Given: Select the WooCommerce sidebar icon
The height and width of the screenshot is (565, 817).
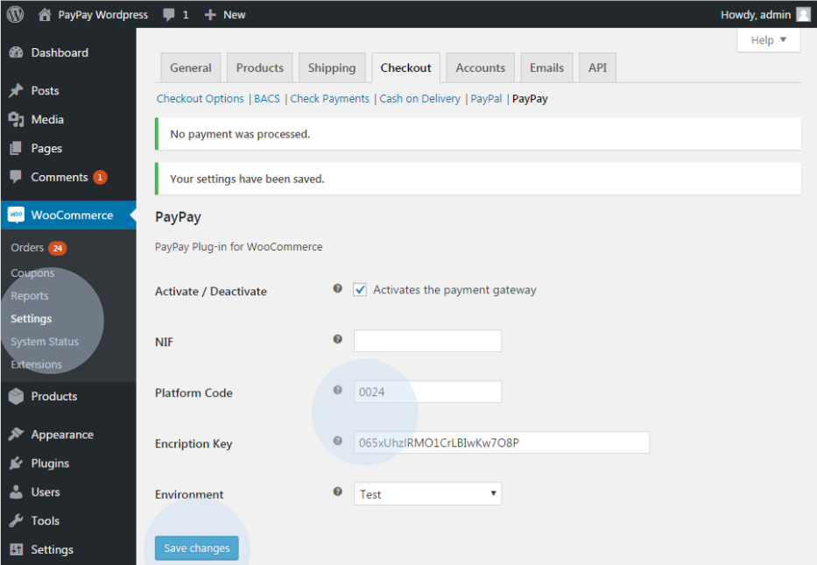Looking at the screenshot, I should point(18,214).
